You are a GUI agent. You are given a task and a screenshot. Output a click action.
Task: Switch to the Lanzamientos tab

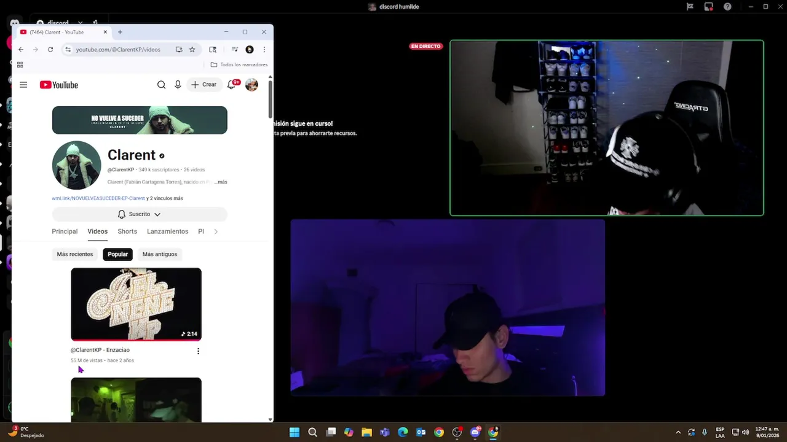167,231
